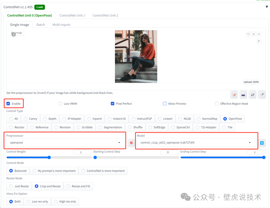Image resolution: width=270 pixels, height=208 pixels.
Task: Select the IP-Adapter control type
Action: tap(72, 119)
